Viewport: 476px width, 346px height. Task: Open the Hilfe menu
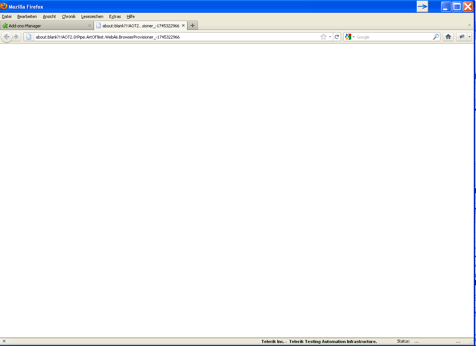pyautogui.click(x=131, y=16)
